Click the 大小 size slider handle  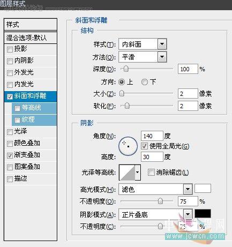(x=122, y=94)
